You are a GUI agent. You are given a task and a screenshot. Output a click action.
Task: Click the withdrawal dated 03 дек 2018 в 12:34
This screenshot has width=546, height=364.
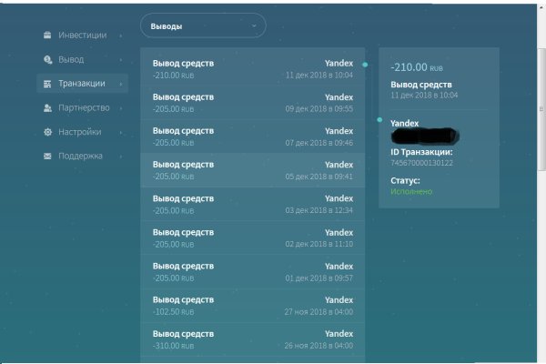252,203
